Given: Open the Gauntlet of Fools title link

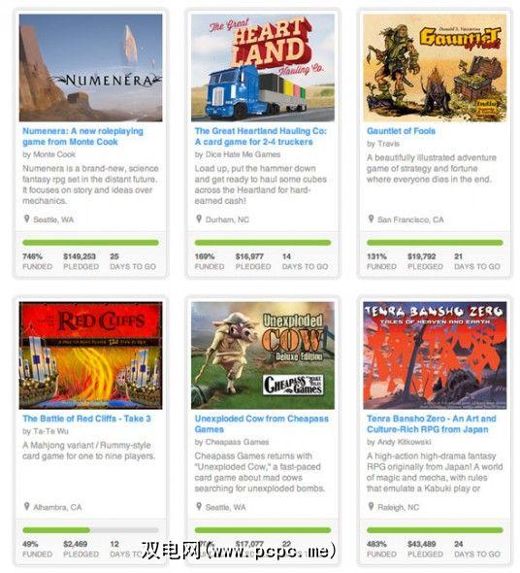Looking at the screenshot, I should (401, 131).
